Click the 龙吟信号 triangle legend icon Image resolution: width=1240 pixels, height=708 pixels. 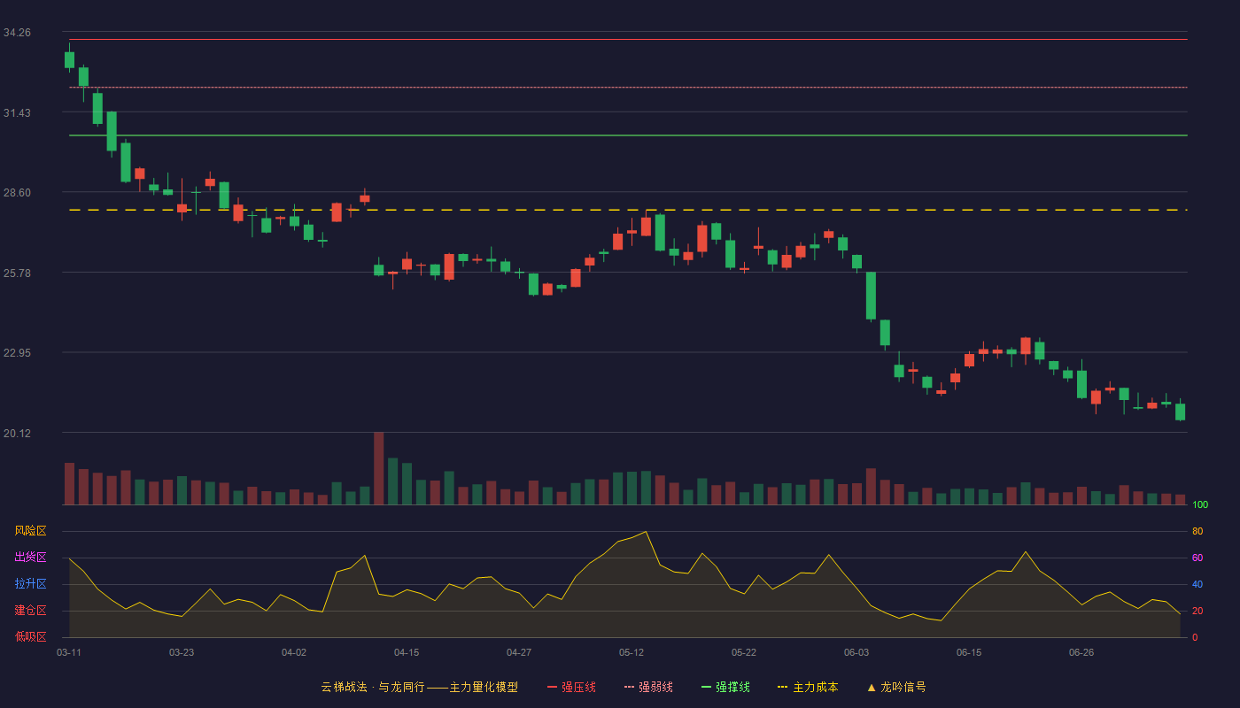(x=872, y=687)
